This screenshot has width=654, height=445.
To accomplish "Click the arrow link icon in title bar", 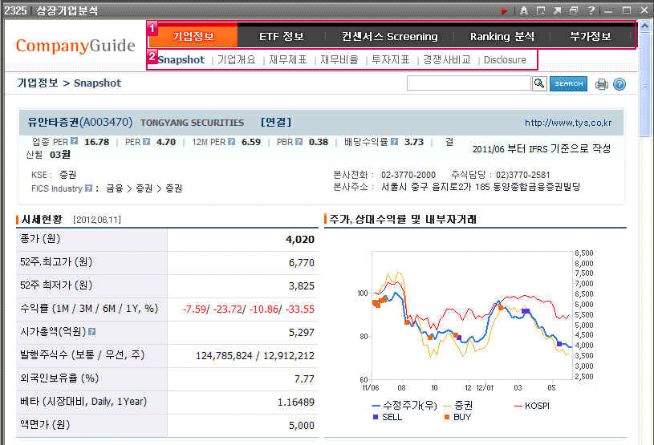I will tap(557, 10).
